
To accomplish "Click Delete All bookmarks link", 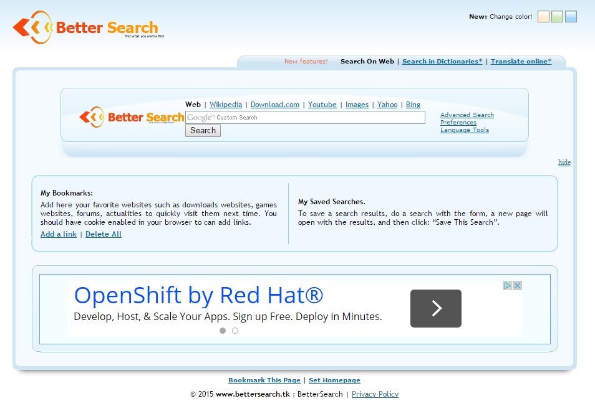I will (x=103, y=234).
